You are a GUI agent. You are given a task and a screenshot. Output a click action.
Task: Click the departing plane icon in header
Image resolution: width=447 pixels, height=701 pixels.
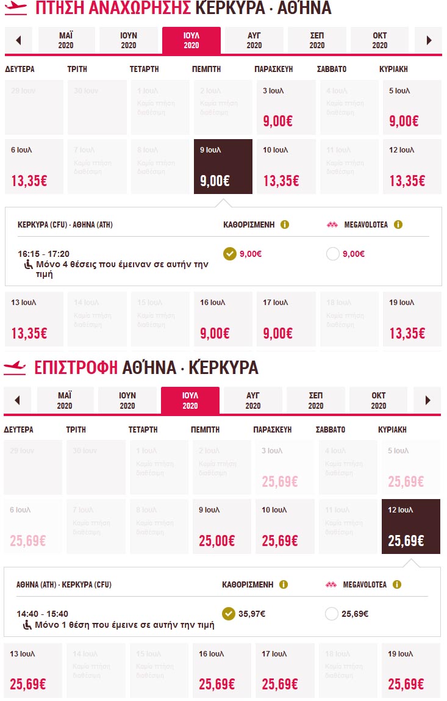tap(15, 9)
